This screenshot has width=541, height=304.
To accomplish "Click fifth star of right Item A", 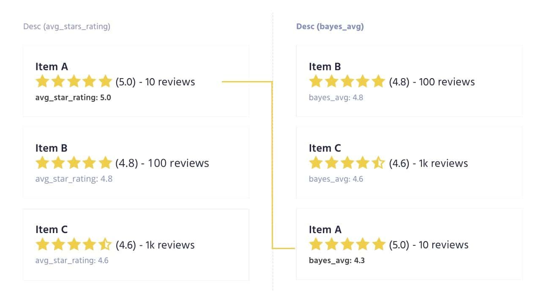I will (378, 244).
